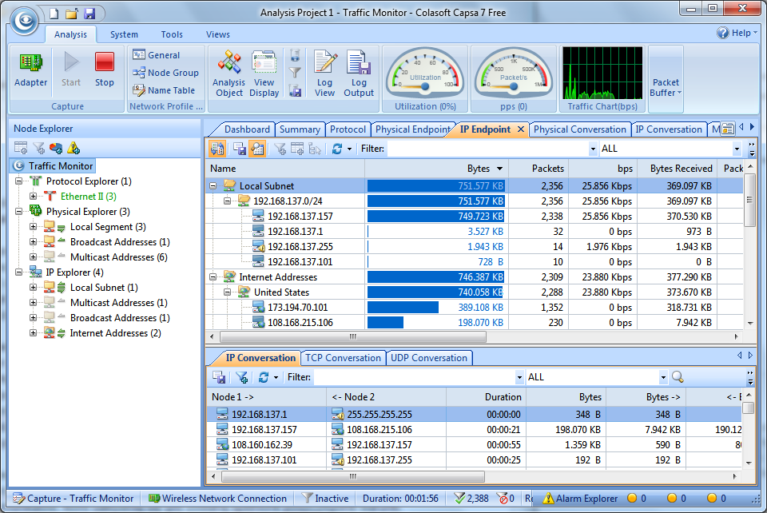Click the export save icon in IP Endpoint toolbar
The width and height of the screenshot is (767, 513).
(239, 149)
